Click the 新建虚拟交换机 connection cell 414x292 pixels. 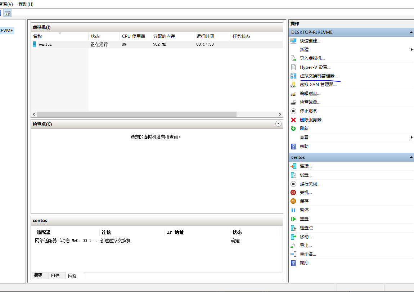116,241
